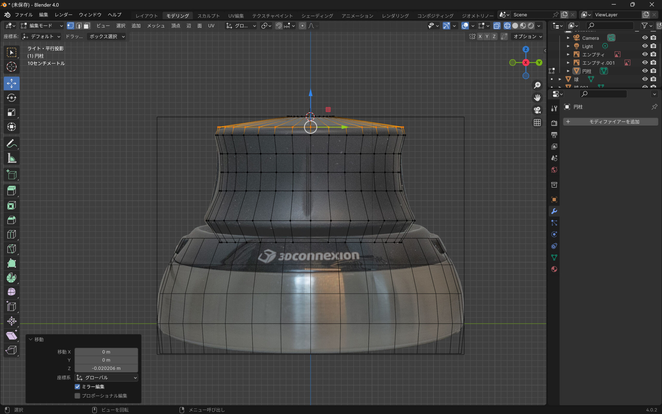Screen dimensions: 662x414
Task: Select the Scale tool
Action: coord(11,112)
